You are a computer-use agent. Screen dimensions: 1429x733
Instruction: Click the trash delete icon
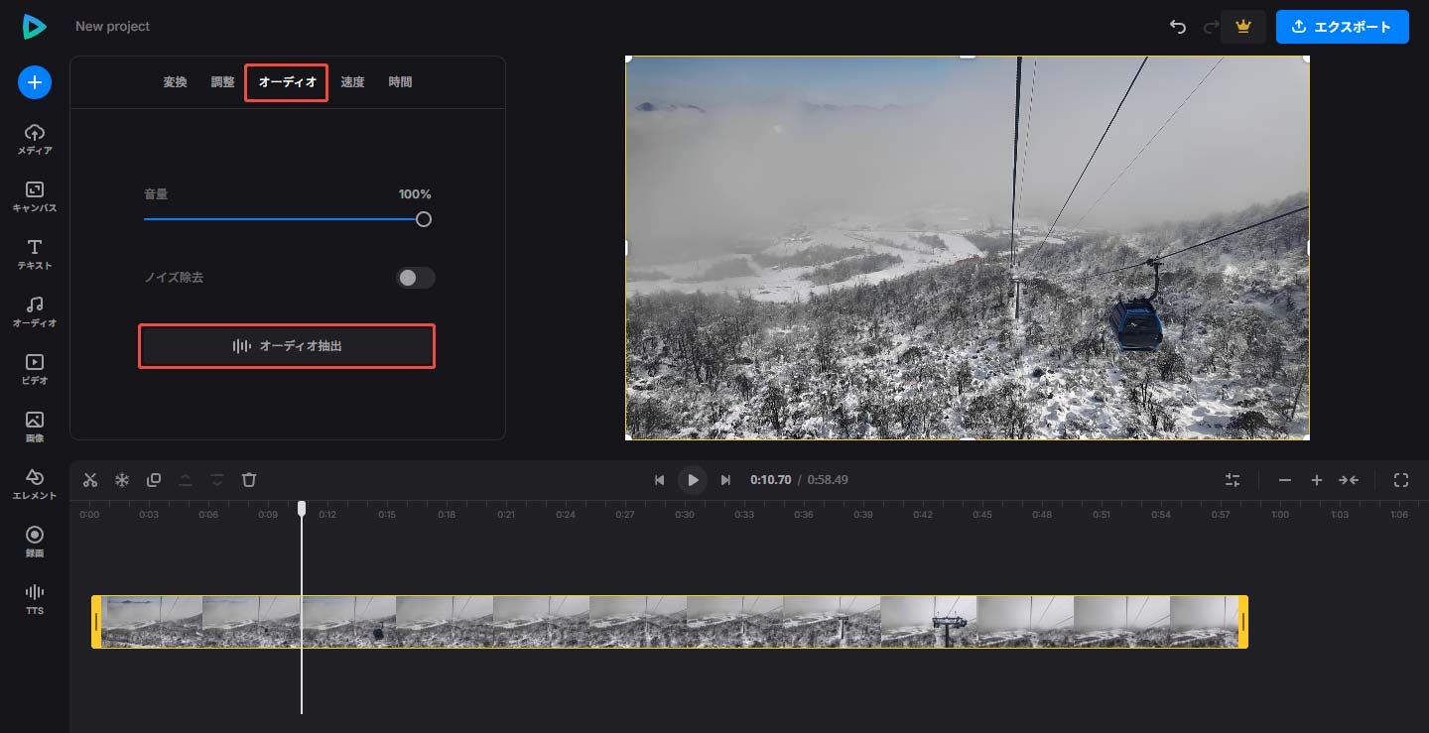[249, 480]
